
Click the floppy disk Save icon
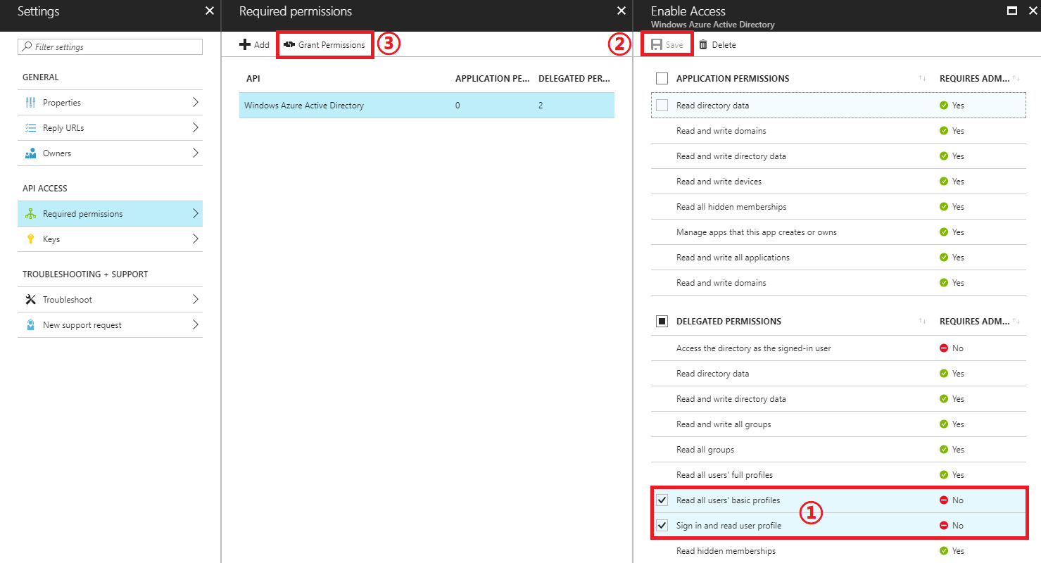tap(656, 44)
